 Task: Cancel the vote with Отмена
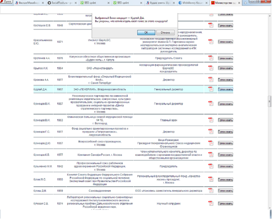click(x=165, y=33)
